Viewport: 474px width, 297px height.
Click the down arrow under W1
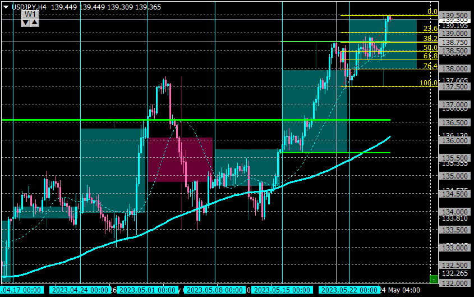[26, 22]
